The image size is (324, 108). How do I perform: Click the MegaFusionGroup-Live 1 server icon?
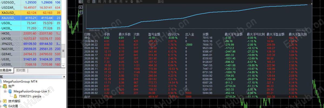coord(10,91)
